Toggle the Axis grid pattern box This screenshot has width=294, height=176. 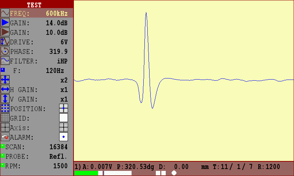pos(64,127)
